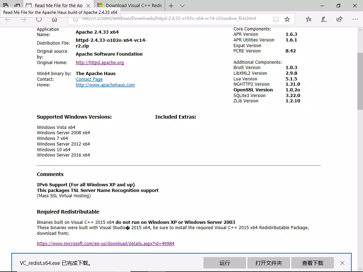Select 'The Apache Haus' text
This screenshot has width=363, height=272.
96,74
